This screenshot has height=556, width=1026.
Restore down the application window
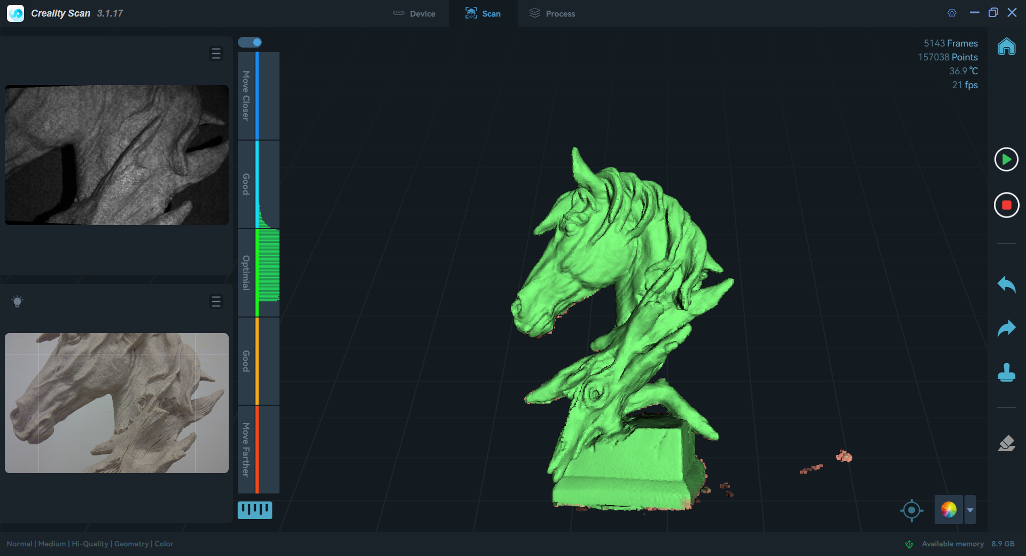tap(993, 12)
